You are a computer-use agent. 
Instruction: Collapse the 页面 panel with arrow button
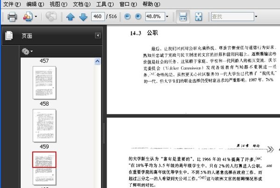pos(98,35)
